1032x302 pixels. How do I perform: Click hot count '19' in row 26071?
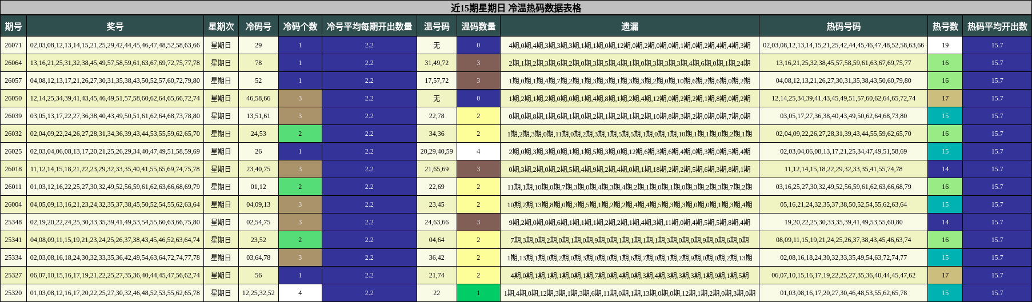point(945,45)
